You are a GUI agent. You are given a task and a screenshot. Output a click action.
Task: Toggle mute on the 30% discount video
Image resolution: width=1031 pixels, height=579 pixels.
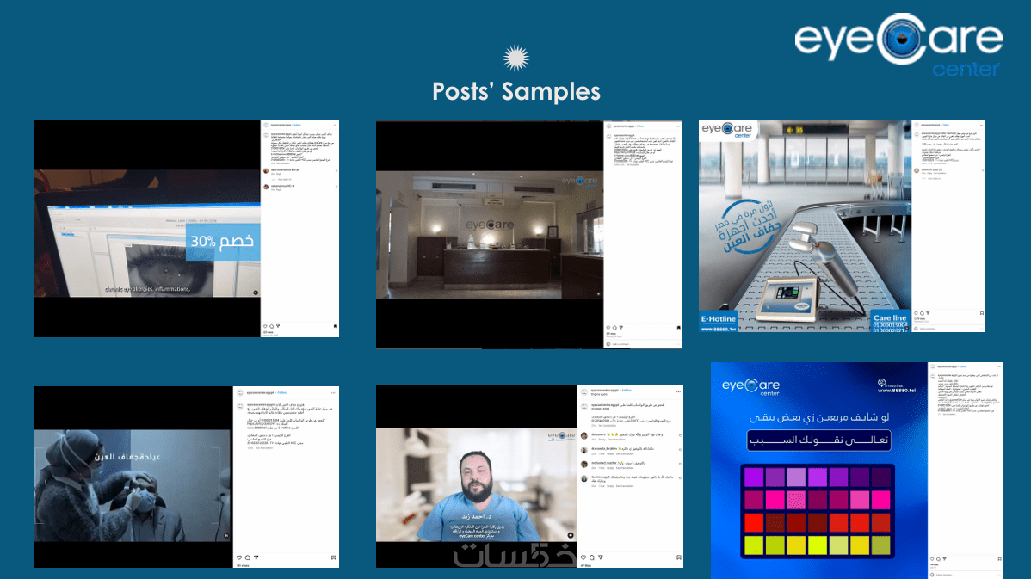tap(256, 293)
